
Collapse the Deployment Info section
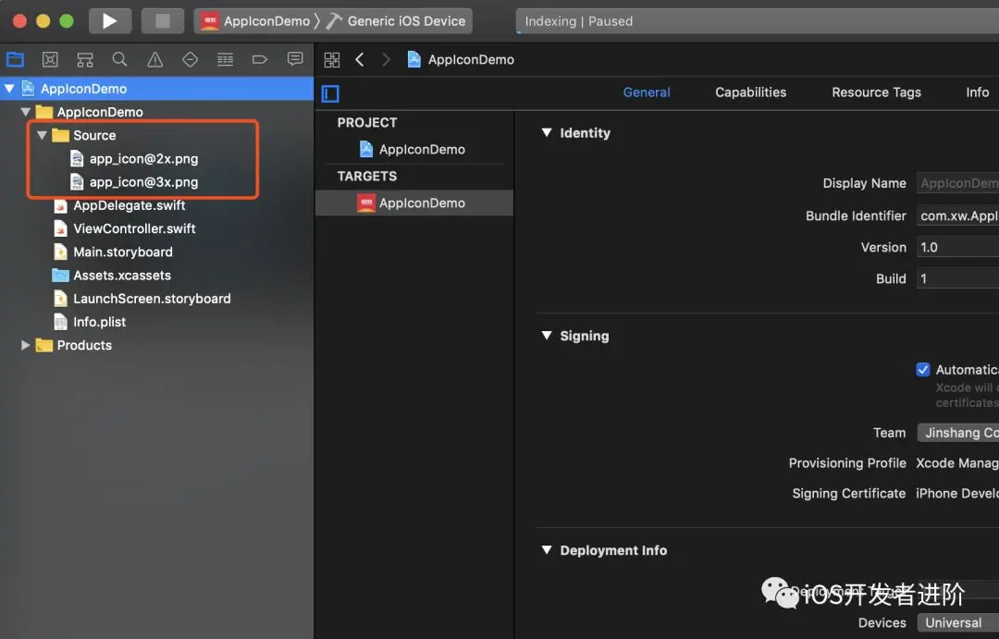pos(547,550)
